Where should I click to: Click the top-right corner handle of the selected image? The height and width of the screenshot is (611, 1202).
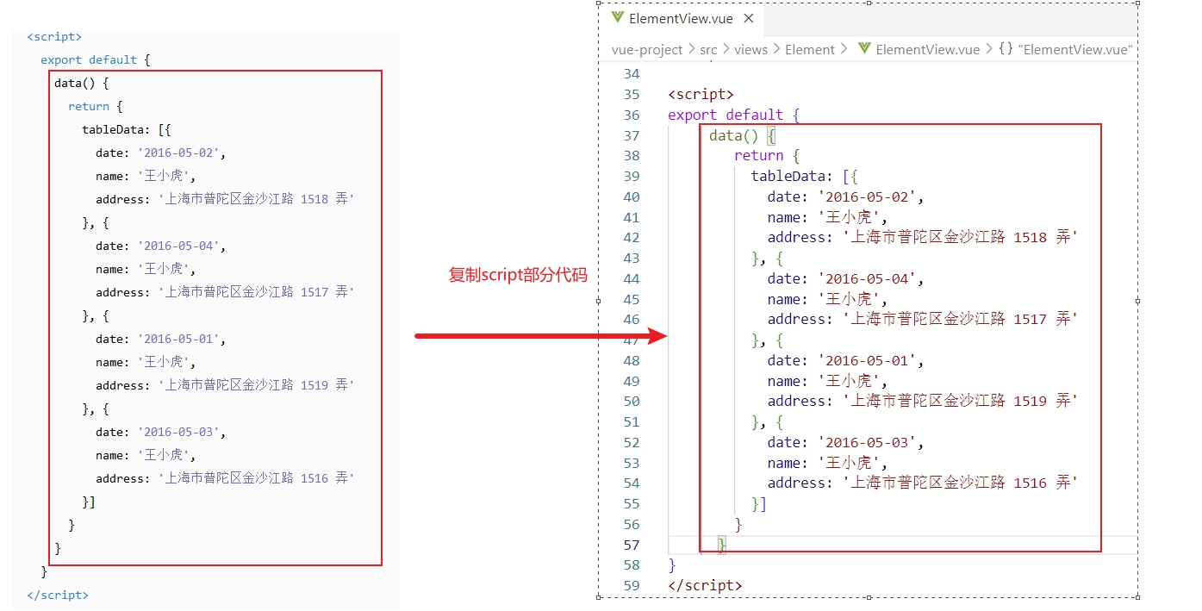point(1138,3)
